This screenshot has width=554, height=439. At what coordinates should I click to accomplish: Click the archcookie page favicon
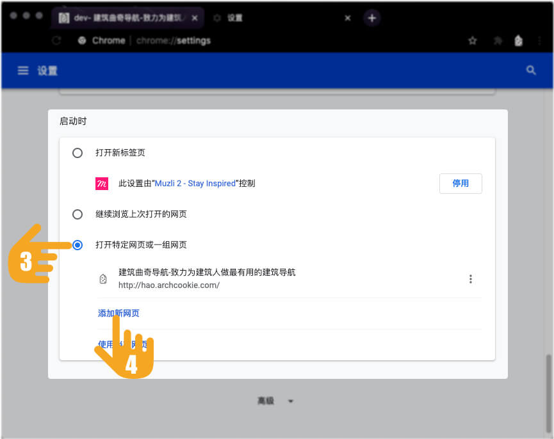pyautogui.click(x=103, y=279)
